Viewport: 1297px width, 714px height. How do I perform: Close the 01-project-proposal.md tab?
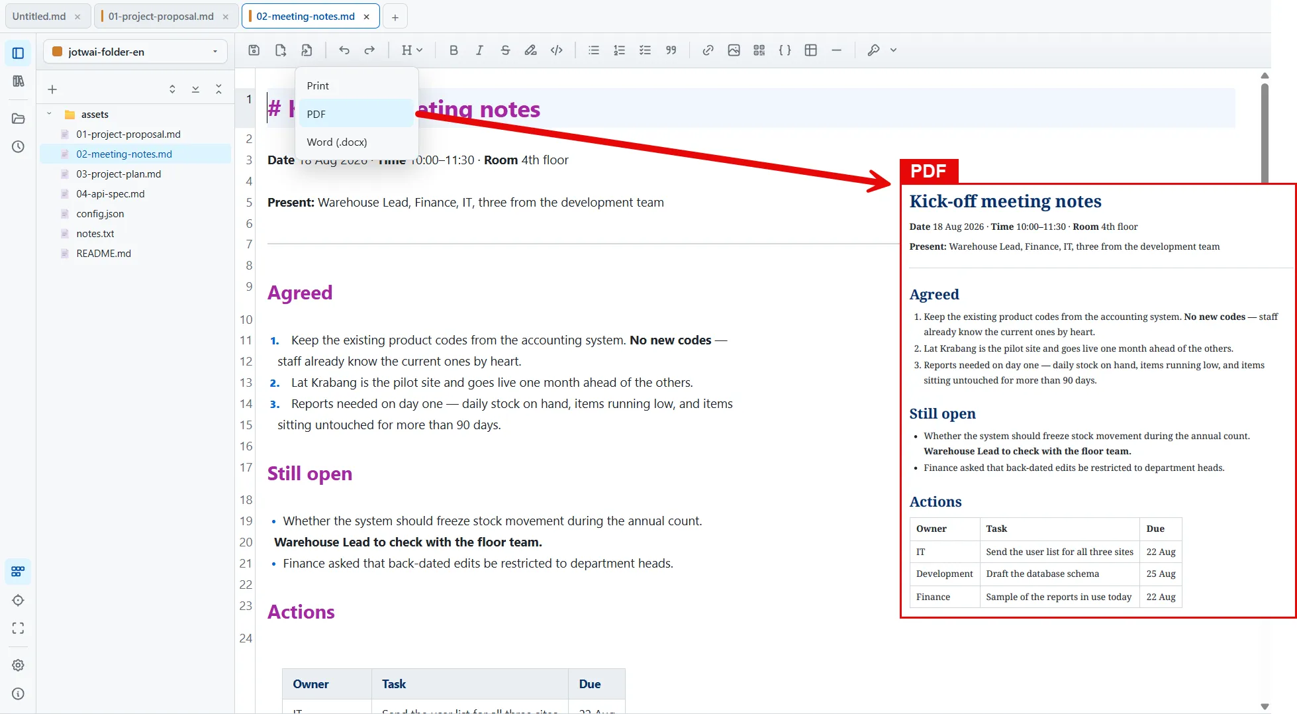(x=226, y=17)
